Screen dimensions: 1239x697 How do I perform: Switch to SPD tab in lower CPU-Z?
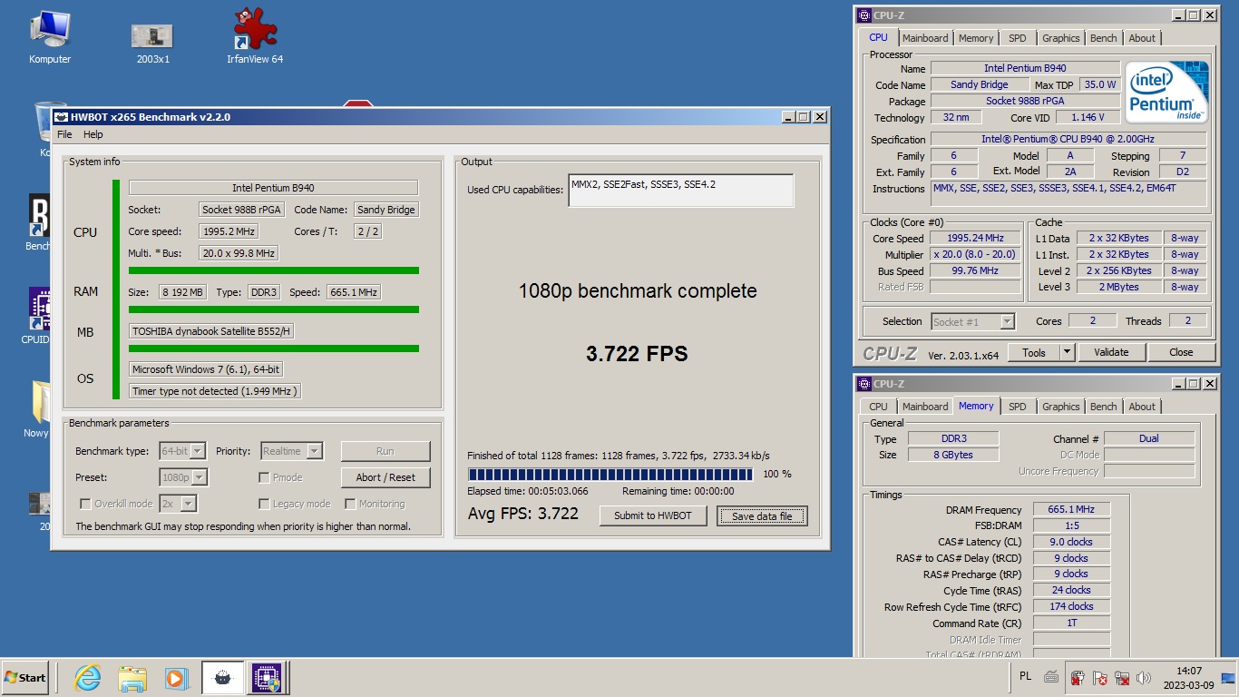point(1018,407)
